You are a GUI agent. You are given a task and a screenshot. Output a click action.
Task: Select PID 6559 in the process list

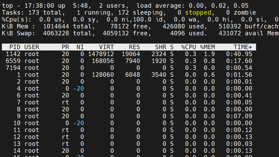coord(13,61)
